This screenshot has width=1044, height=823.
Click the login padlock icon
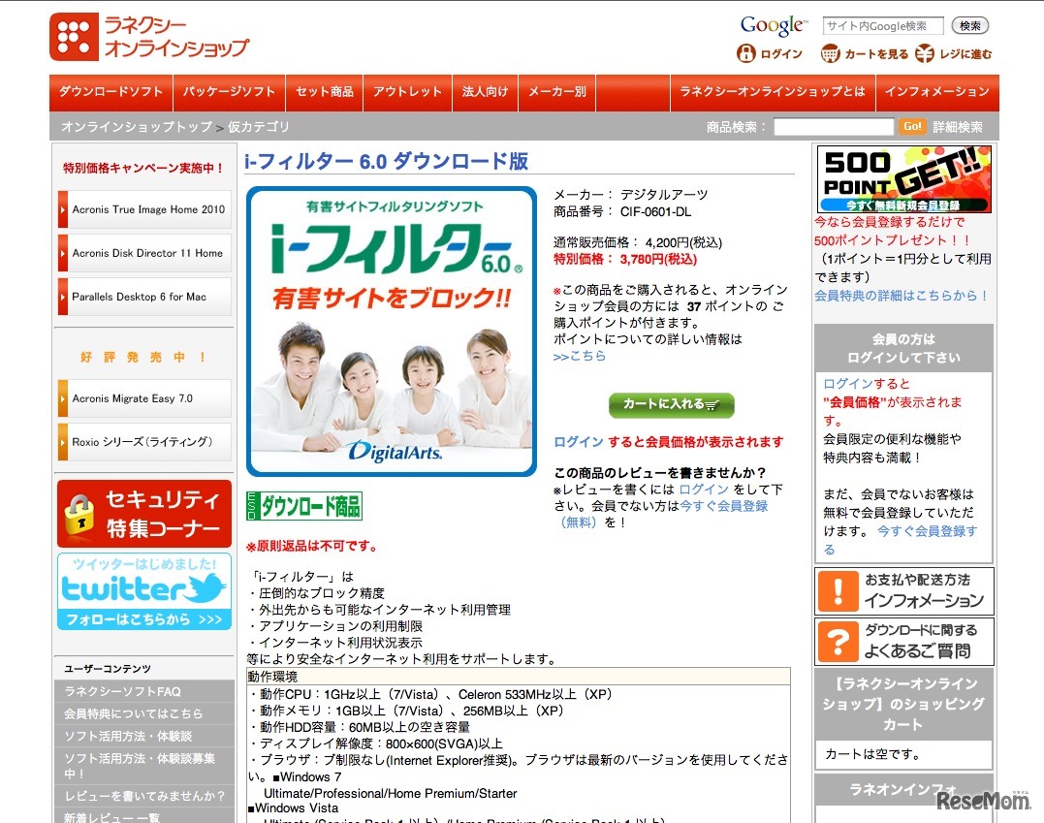tap(746, 53)
